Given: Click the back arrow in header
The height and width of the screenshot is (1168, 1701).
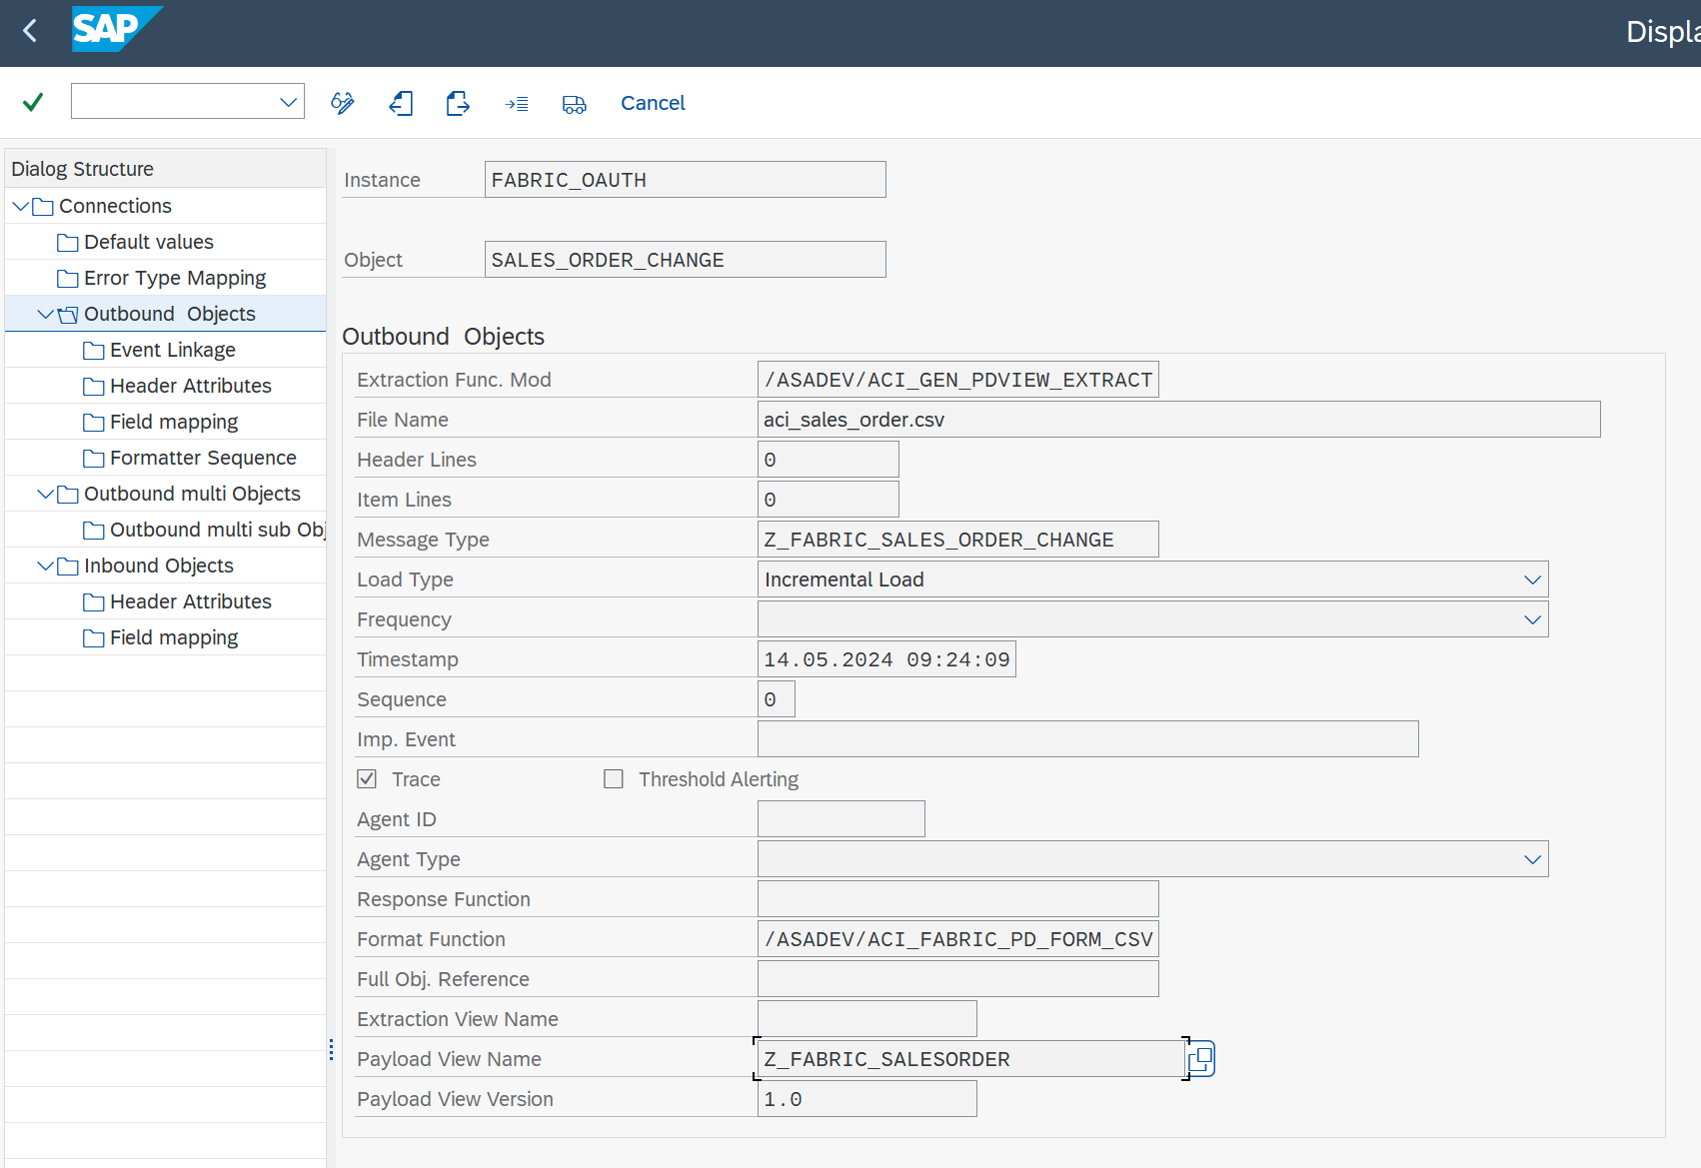Looking at the screenshot, I should click(x=30, y=31).
